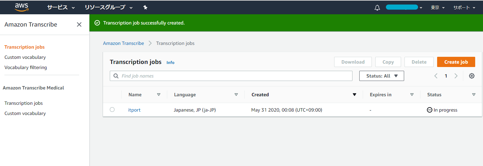
Task: Pin shortcuts with the pushpin icon
Action: (145, 7)
